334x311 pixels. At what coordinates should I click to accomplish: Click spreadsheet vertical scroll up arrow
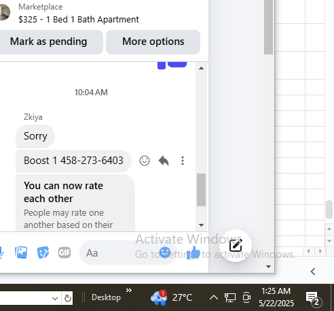click(329, 229)
